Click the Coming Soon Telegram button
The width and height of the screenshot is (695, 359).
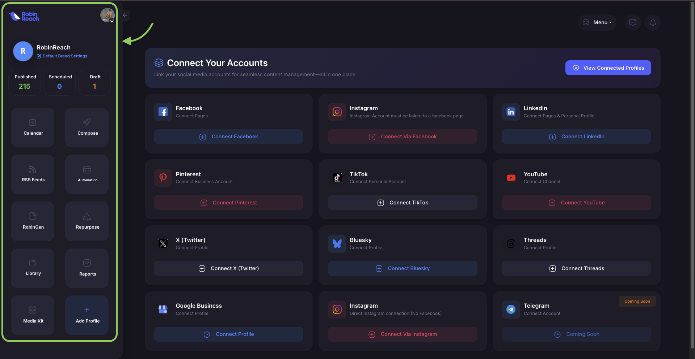point(577,334)
